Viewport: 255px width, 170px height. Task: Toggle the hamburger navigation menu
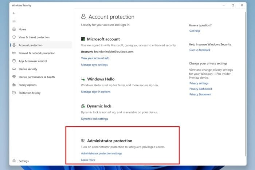14,21
